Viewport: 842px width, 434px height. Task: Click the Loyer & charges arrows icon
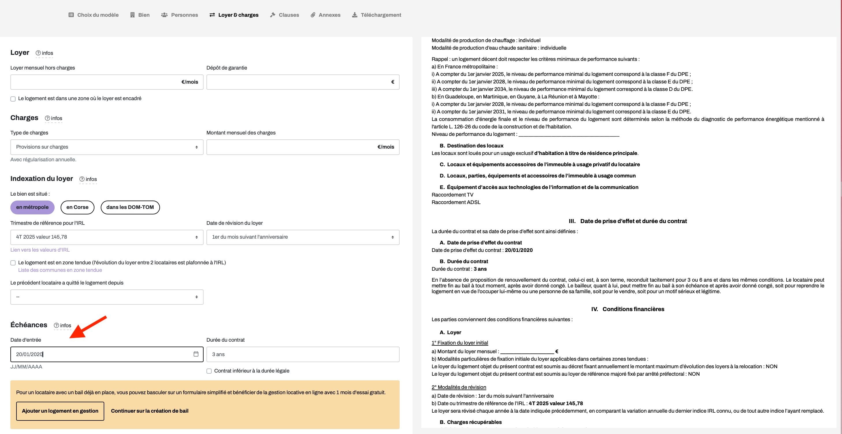[212, 15]
